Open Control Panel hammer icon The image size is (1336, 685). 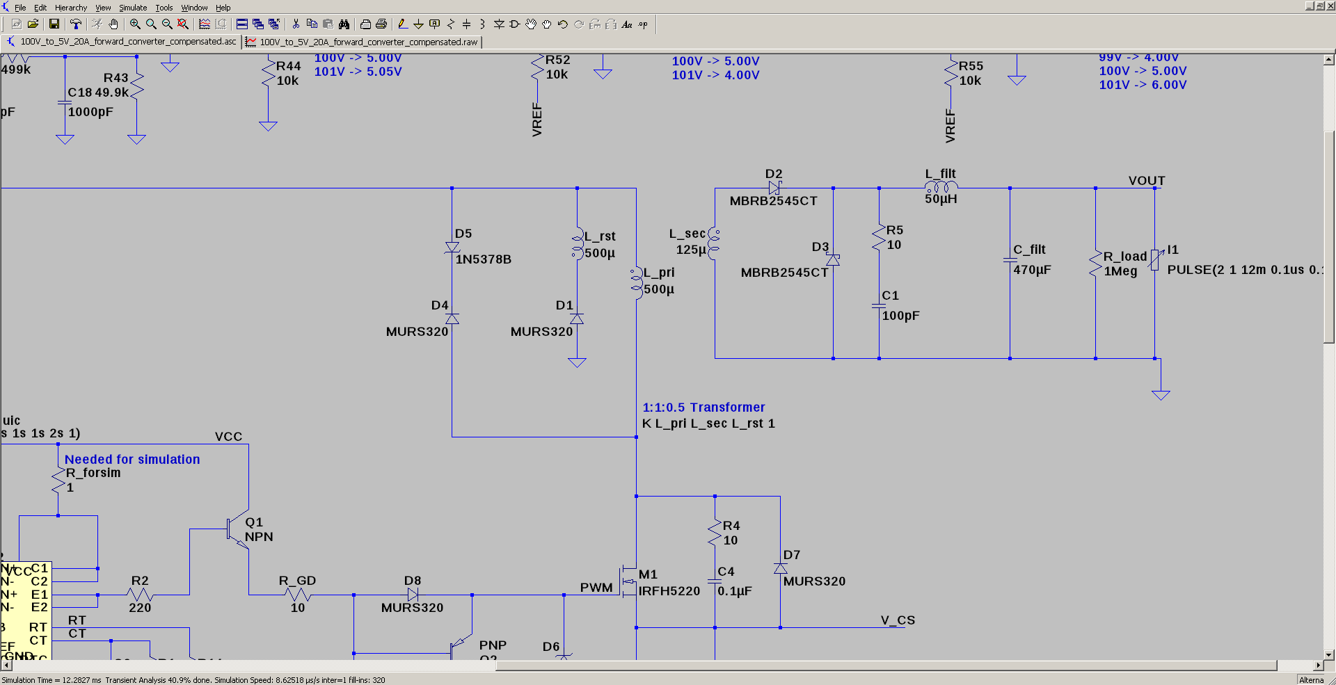(76, 24)
